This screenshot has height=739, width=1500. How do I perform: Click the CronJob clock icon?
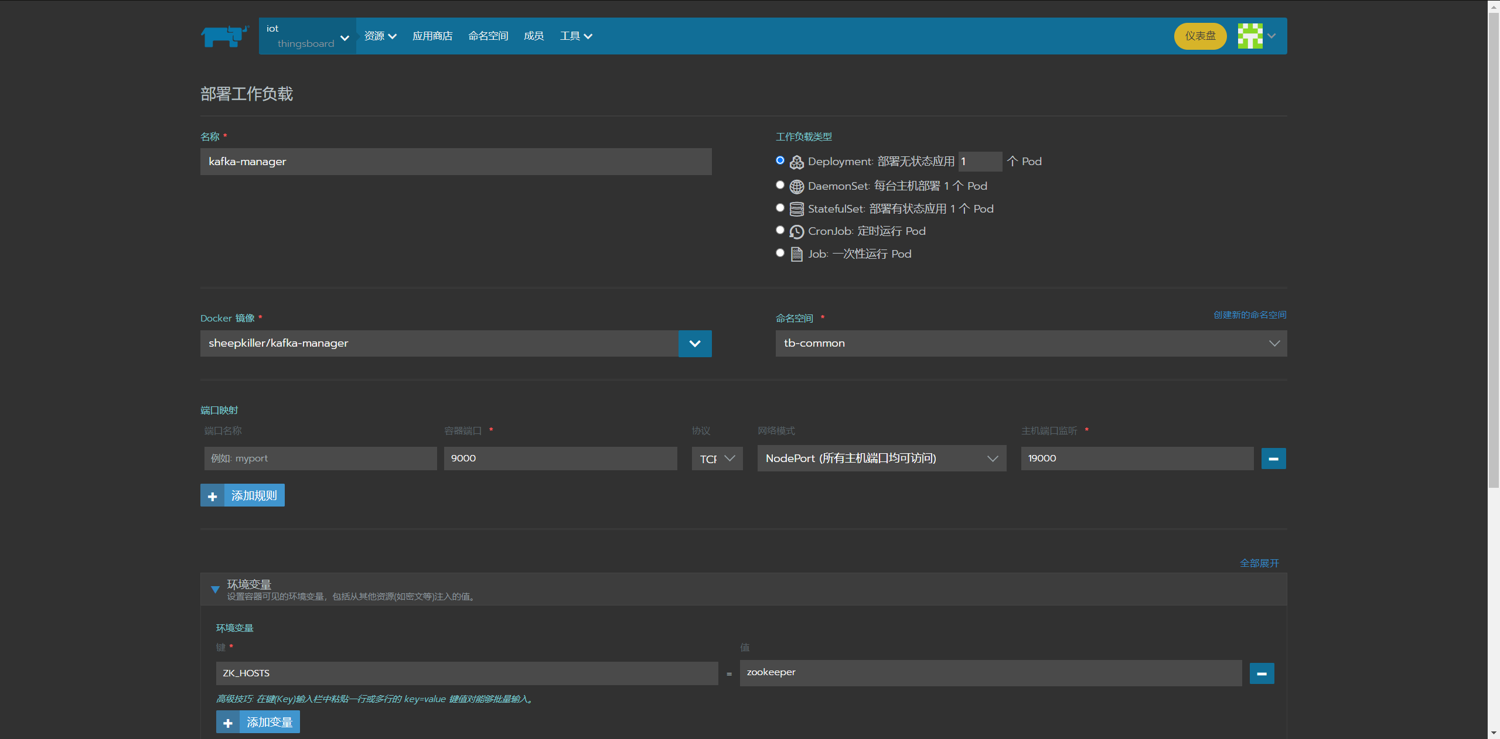point(796,232)
